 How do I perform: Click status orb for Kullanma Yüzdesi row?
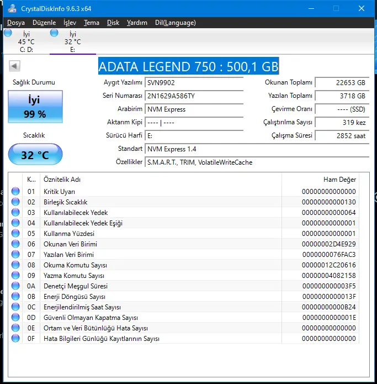click(x=15, y=233)
